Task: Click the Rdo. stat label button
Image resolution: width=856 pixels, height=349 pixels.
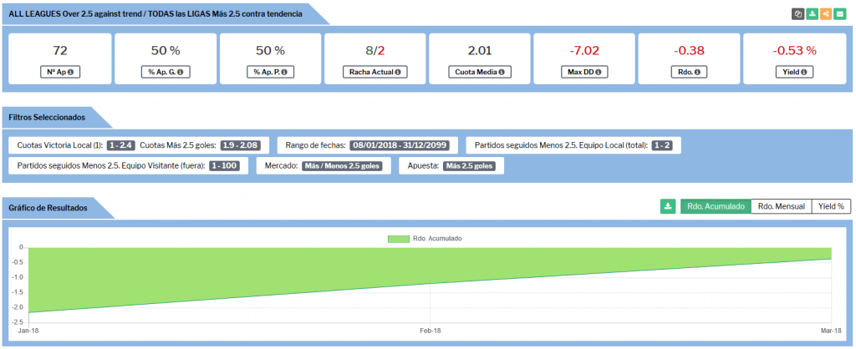Action: (x=689, y=72)
